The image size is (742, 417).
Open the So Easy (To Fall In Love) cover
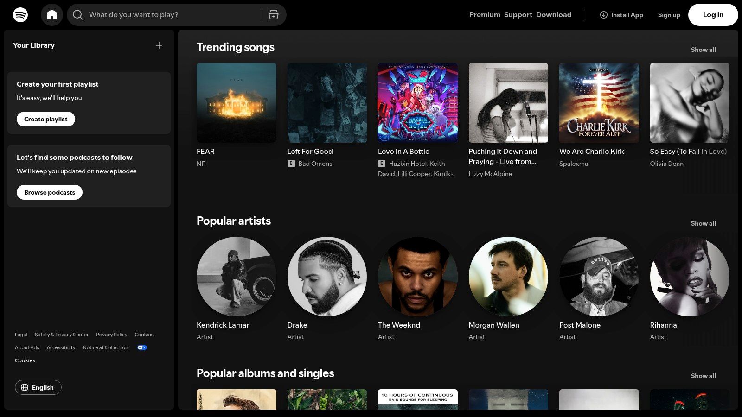pyautogui.click(x=690, y=103)
